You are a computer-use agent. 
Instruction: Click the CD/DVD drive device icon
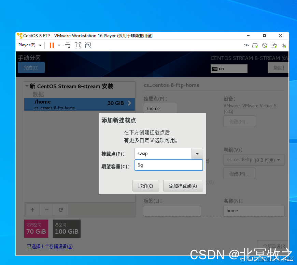tap(265, 45)
